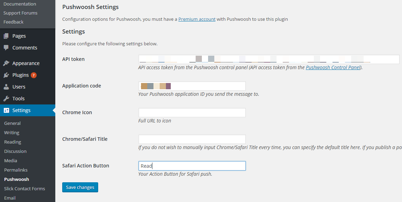402x202 pixels.
Task: Open the Permalinks settings submenu item
Action: pyautogui.click(x=16, y=170)
